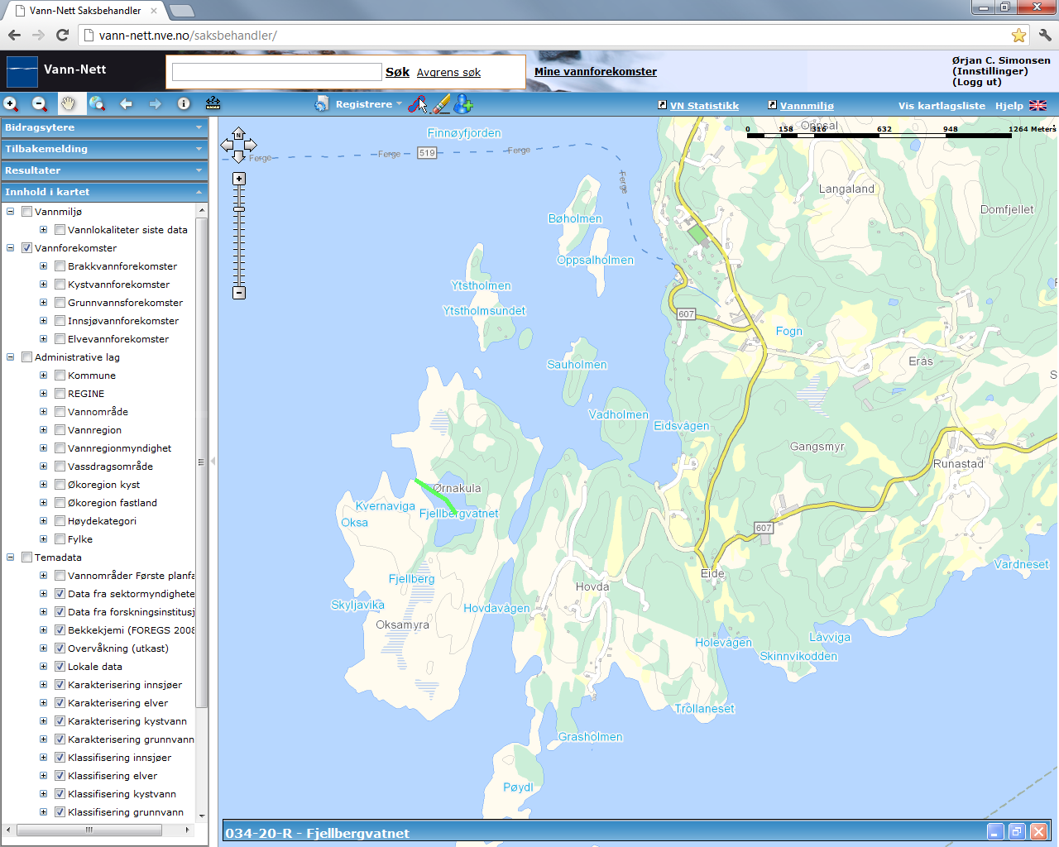Check the Vannregion layer checkbox
This screenshot has width=1059, height=847.
coord(60,430)
